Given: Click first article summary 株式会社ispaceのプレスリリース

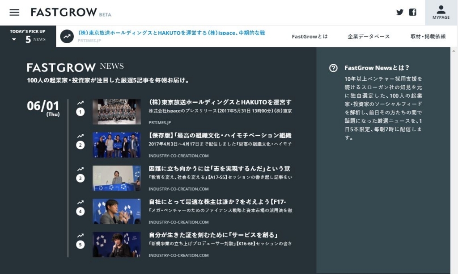Looking at the screenshot, I should [220, 111].
